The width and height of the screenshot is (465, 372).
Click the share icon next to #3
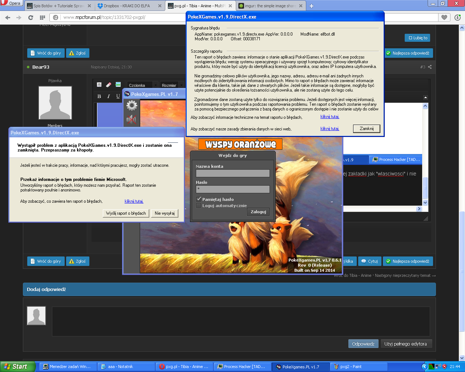430,67
